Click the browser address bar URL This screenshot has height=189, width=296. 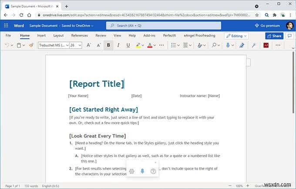(146, 15)
